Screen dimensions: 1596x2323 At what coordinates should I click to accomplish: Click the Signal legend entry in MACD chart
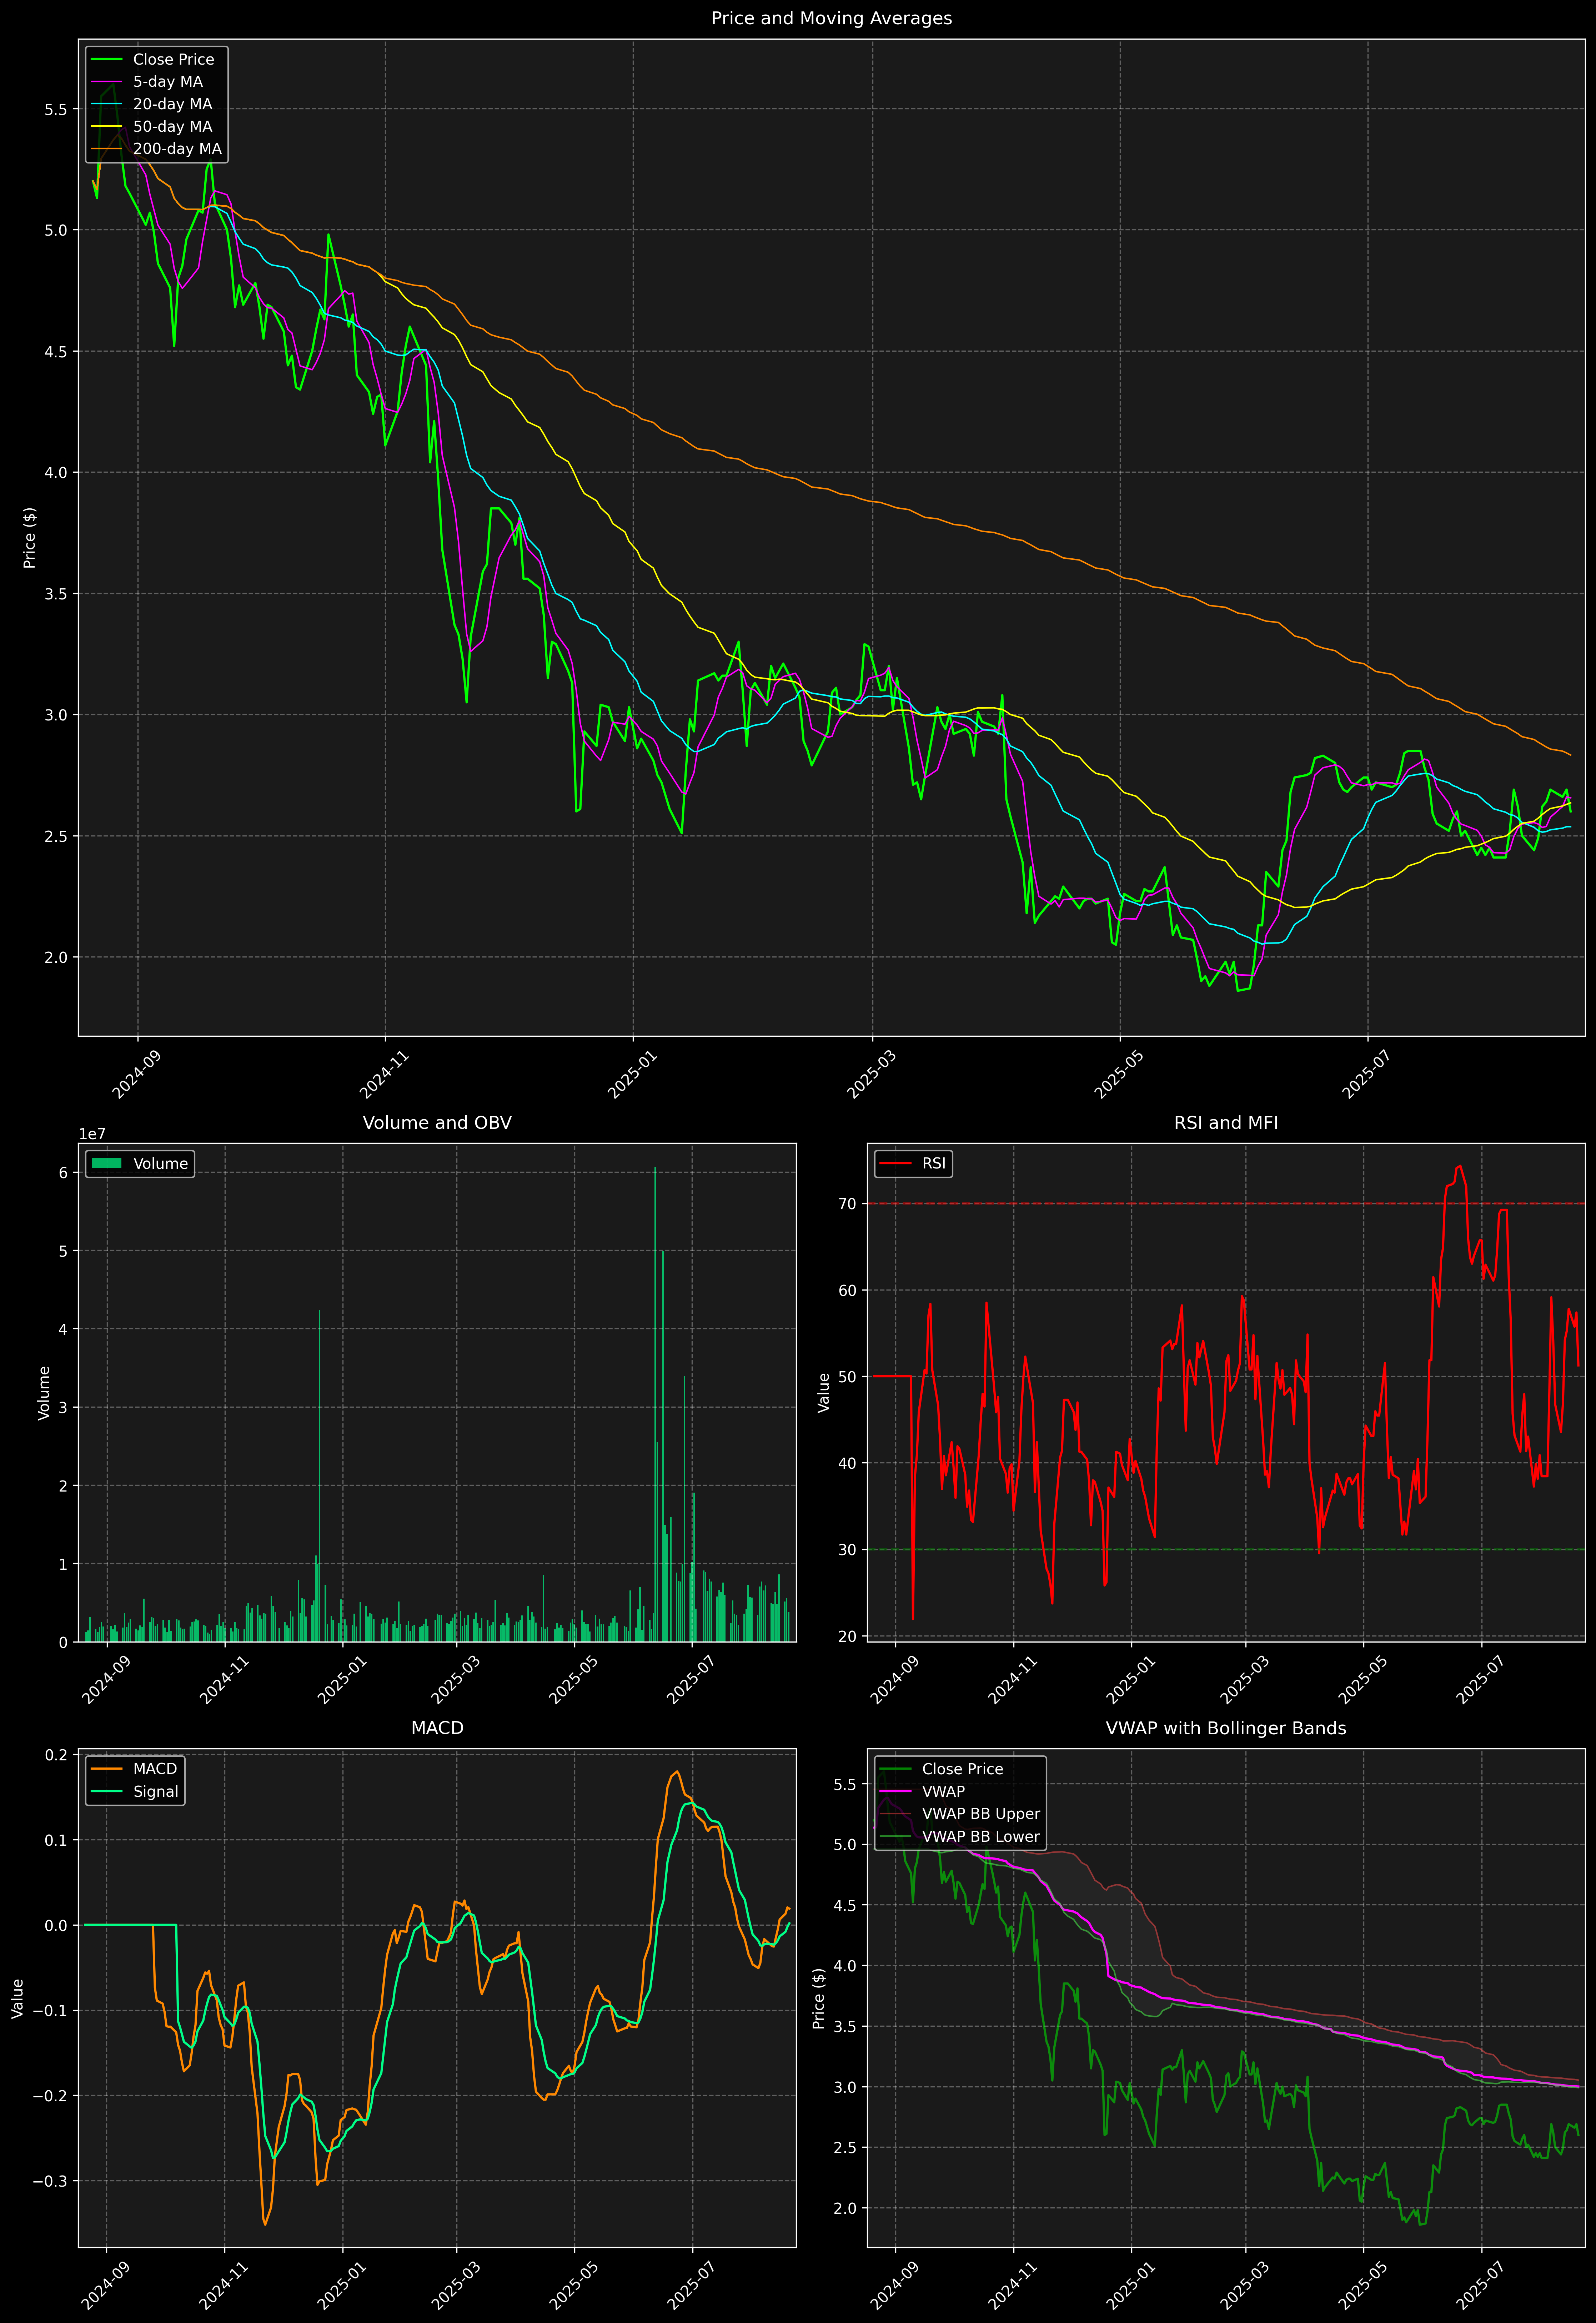[155, 1791]
